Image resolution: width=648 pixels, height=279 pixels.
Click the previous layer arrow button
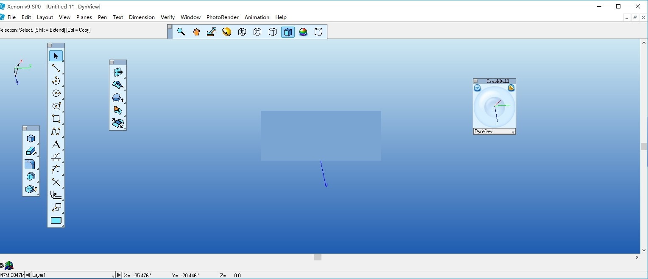coord(28,275)
